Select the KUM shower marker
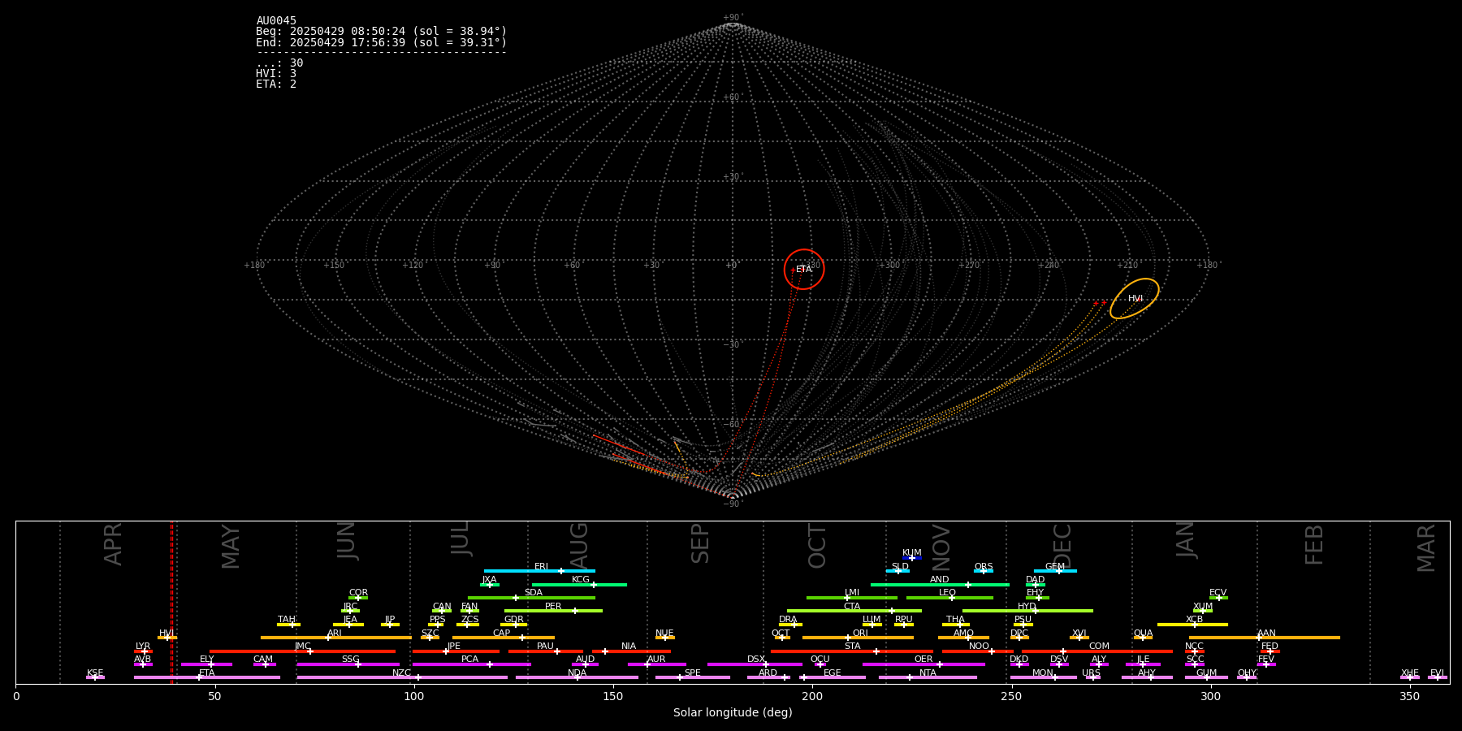The image size is (1462, 731). 912,557
